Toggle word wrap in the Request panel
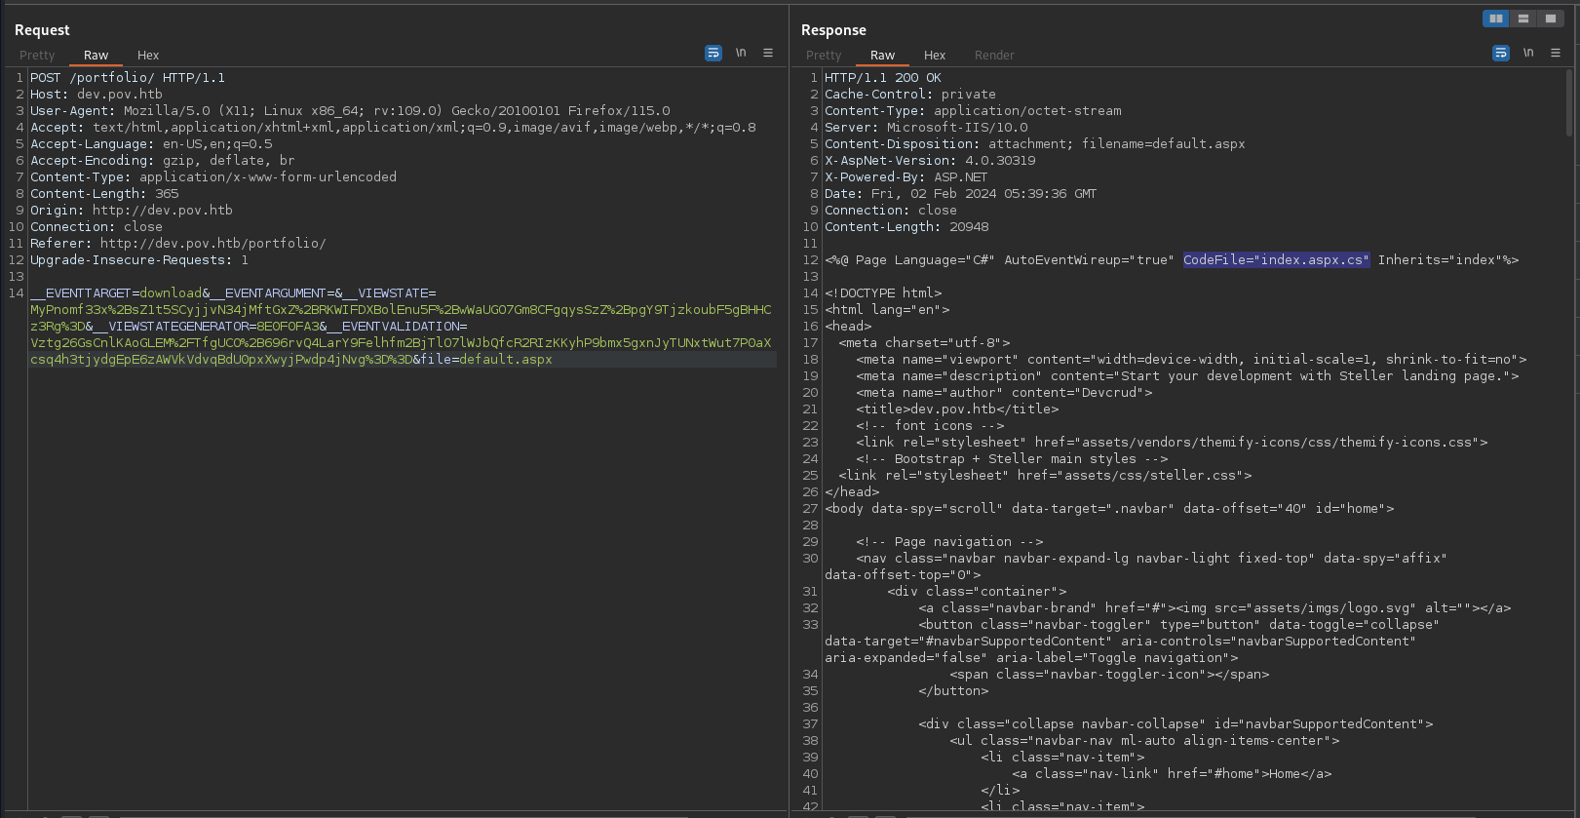Screen dimensions: 1580x818 713,53
